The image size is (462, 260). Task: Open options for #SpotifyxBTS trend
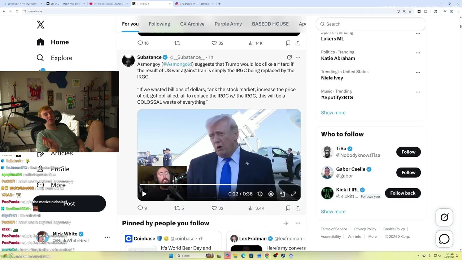pos(418,92)
